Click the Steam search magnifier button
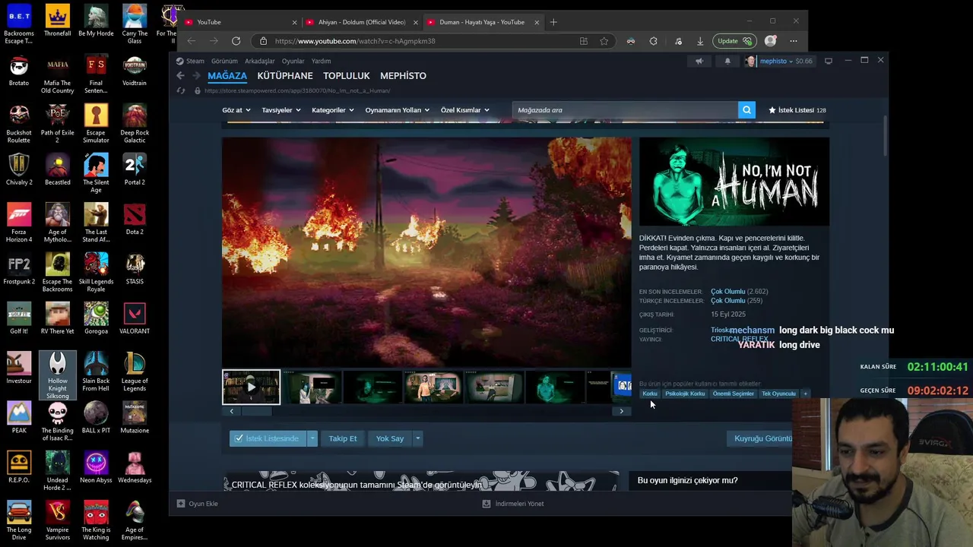Screen dimensions: 973x547 (x=746, y=110)
